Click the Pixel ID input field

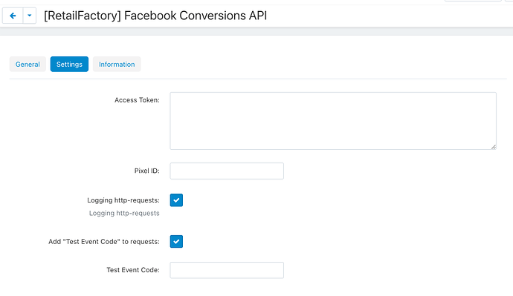click(x=227, y=171)
